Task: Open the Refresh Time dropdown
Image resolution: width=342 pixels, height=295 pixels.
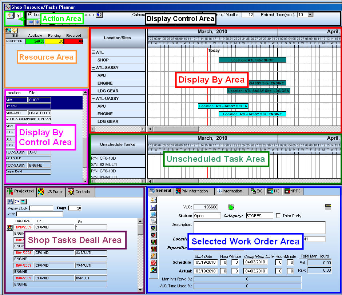Action: click(x=310, y=15)
